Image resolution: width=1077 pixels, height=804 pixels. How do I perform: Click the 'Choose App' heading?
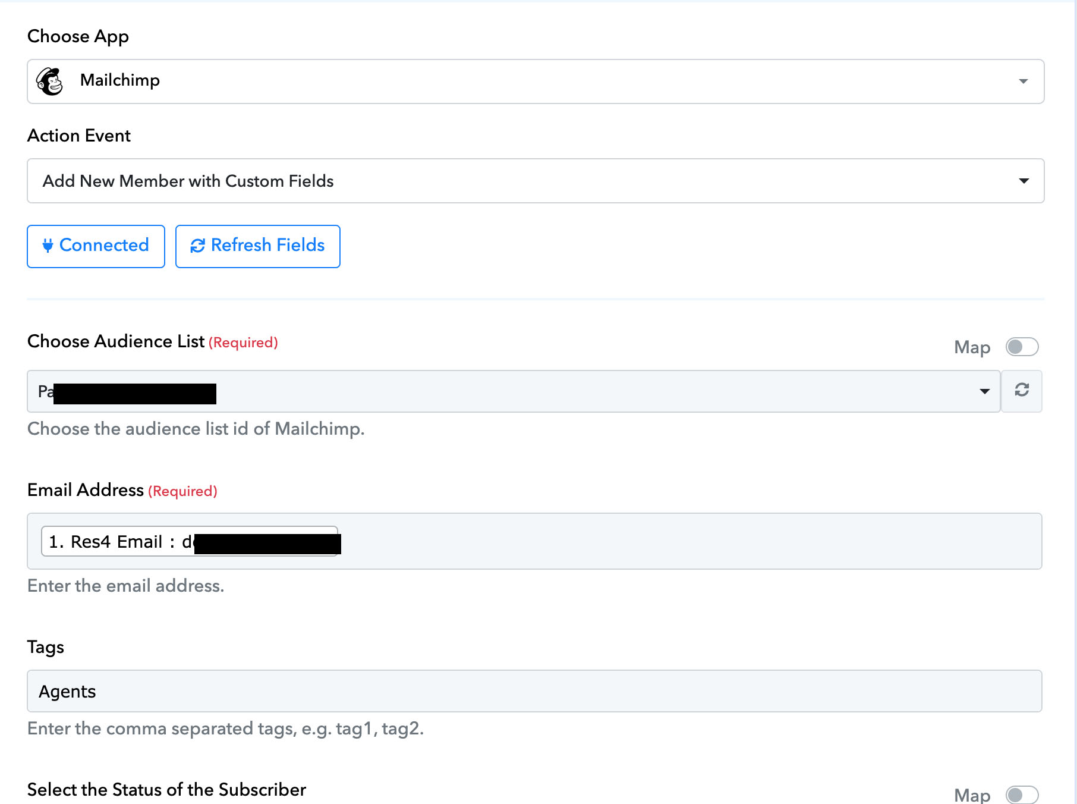click(78, 37)
